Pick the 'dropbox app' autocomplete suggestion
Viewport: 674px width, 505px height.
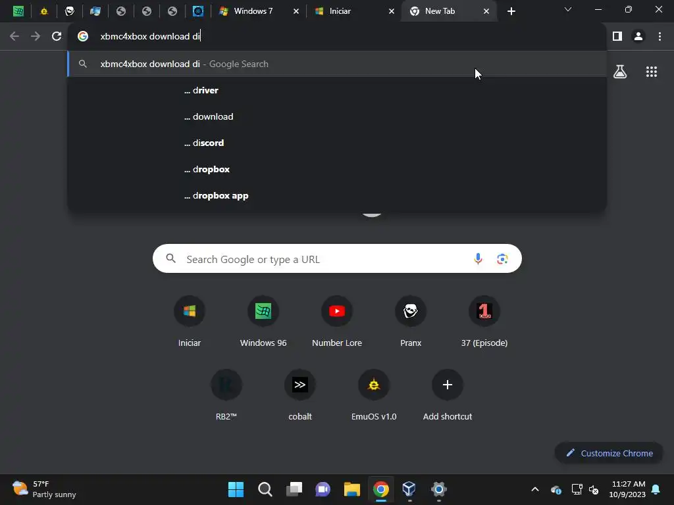coord(337,195)
